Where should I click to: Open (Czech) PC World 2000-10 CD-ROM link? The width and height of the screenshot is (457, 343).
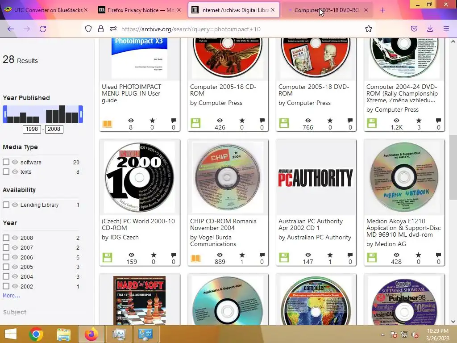(x=138, y=225)
